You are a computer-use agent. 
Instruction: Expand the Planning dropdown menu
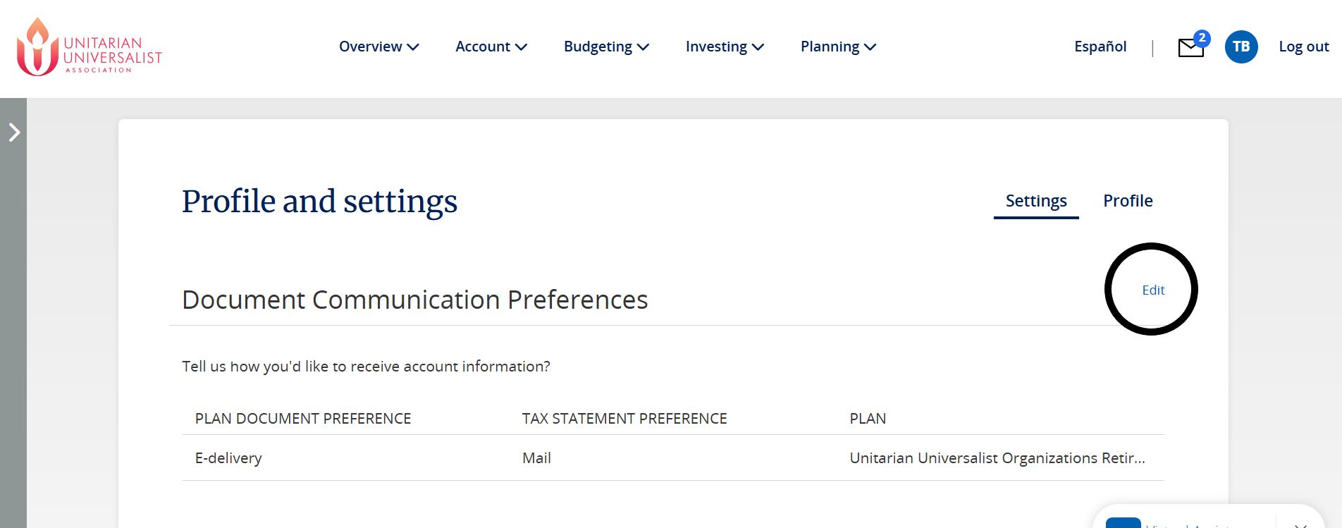point(837,47)
